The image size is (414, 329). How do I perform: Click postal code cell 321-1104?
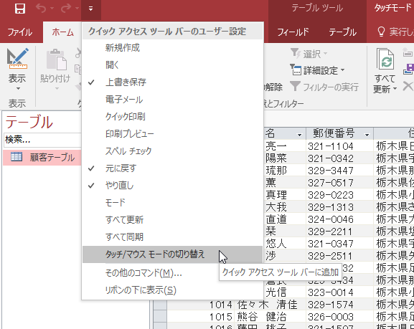339,146
